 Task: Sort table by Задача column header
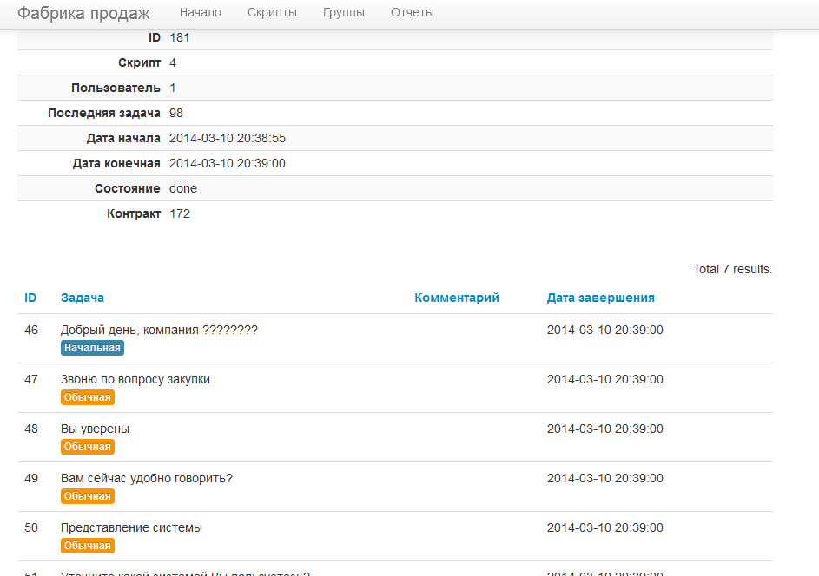[x=82, y=298]
